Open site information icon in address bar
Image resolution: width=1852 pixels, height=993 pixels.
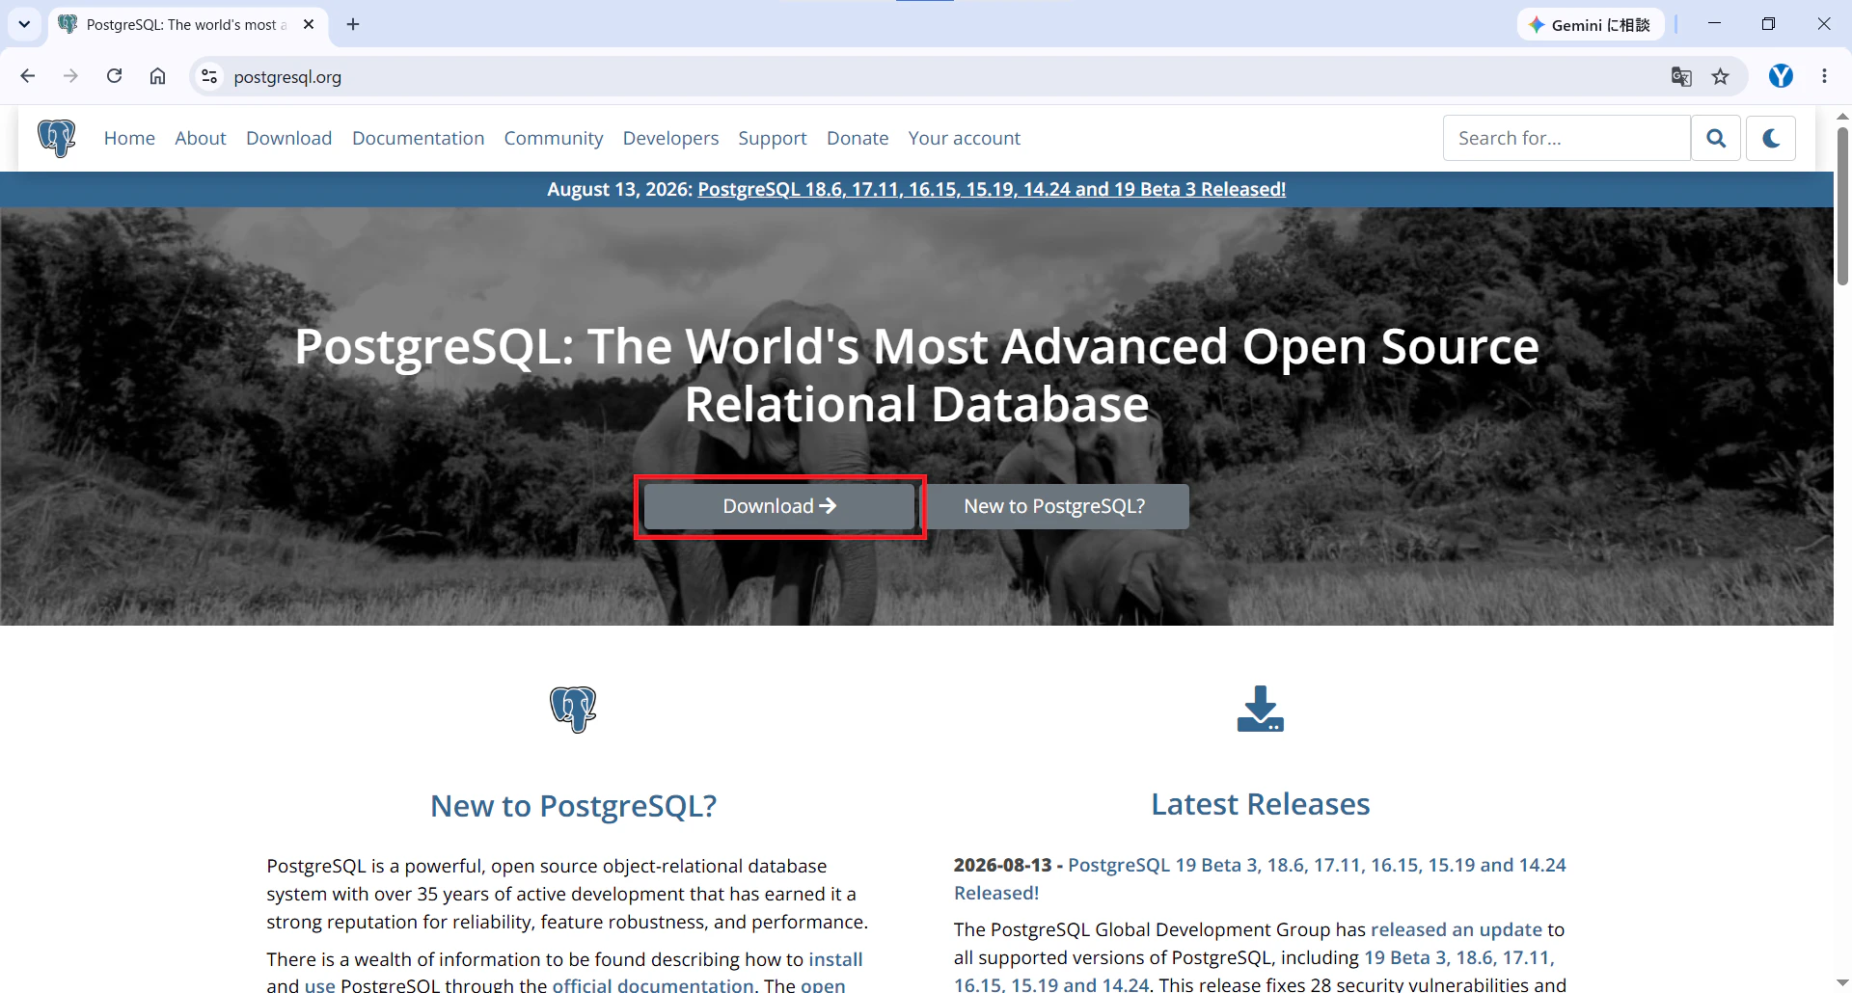click(x=209, y=76)
